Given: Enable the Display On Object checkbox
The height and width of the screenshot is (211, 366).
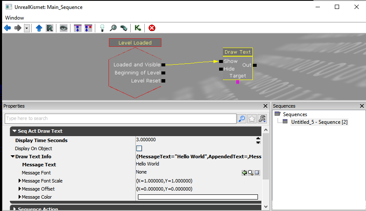Looking at the screenshot, I should [x=139, y=148].
